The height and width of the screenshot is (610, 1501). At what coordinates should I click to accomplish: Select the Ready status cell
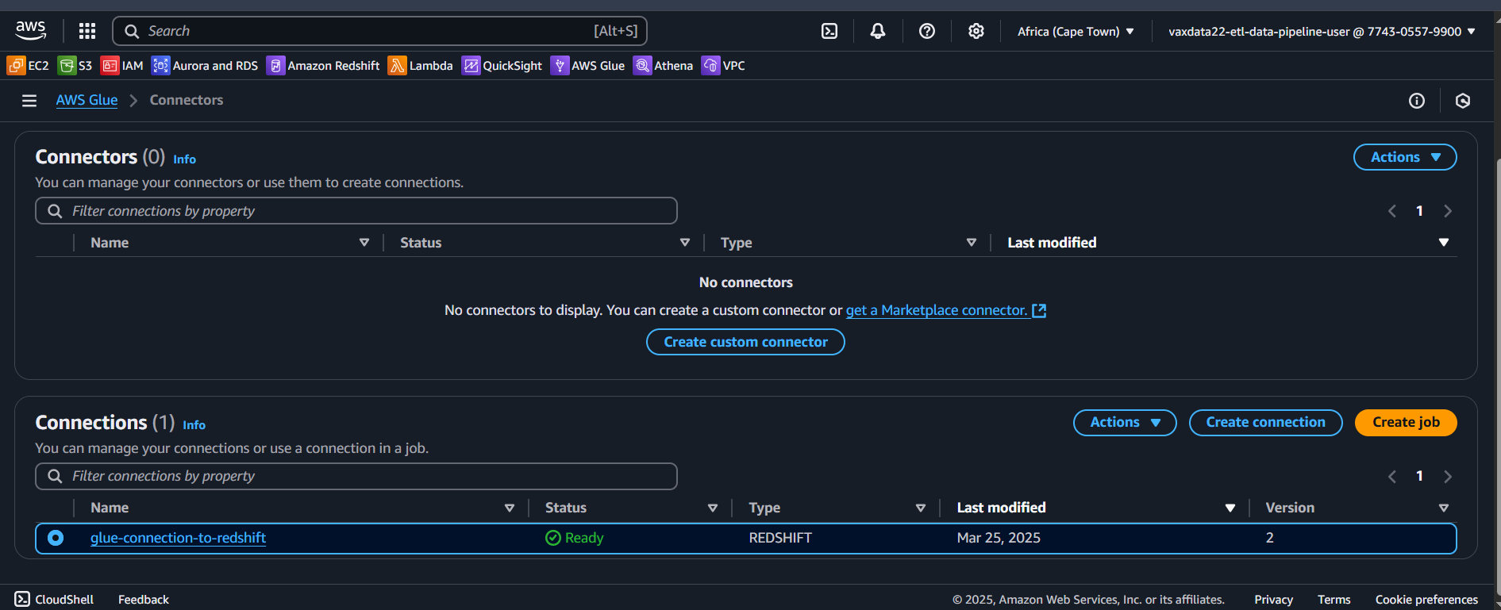[575, 538]
